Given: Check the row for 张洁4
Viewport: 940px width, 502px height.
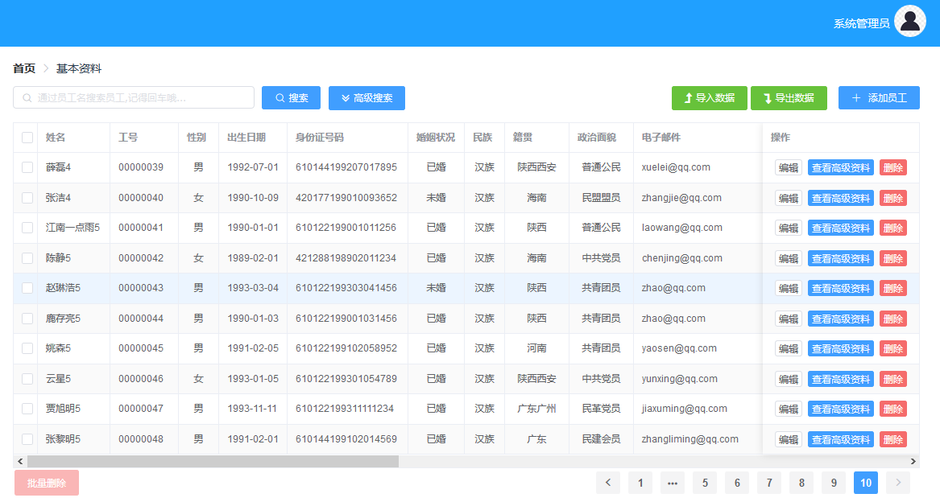Looking at the screenshot, I should click(x=27, y=198).
